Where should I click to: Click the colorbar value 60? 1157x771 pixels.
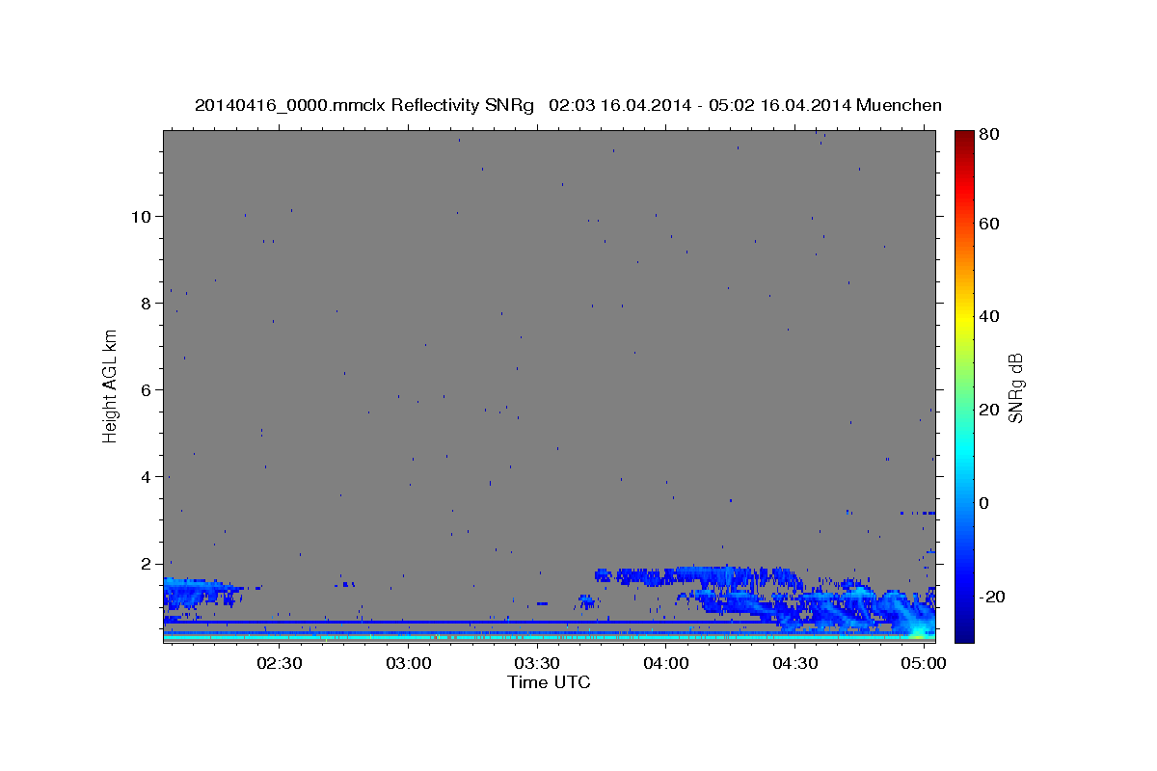(988, 224)
